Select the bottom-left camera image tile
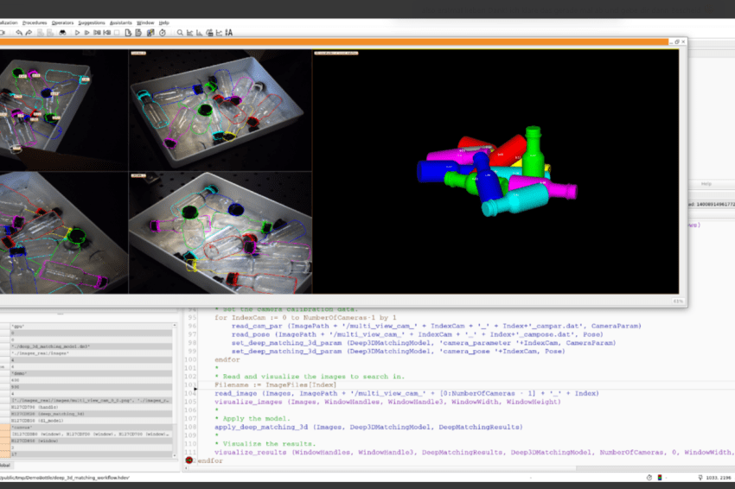735x489 pixels. (x=64, y=232)
